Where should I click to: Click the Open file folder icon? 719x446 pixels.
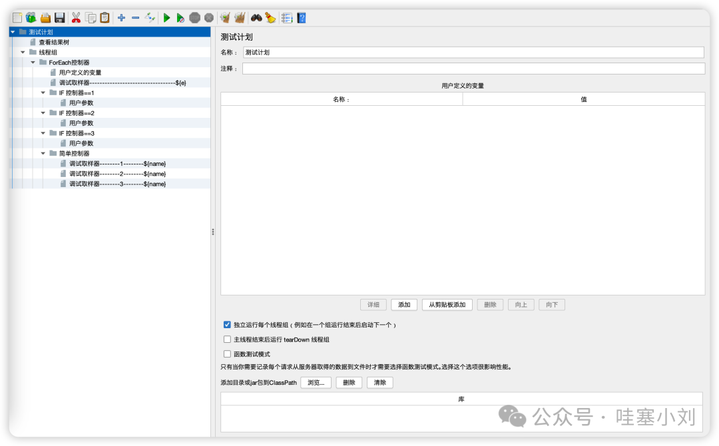pos(45,18)
